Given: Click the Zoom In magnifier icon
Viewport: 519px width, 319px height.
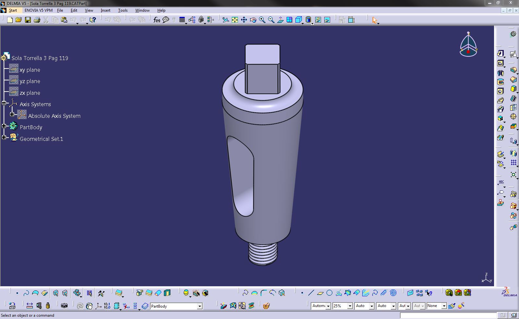Looking at the screenshot, I should tap(262, 20).
